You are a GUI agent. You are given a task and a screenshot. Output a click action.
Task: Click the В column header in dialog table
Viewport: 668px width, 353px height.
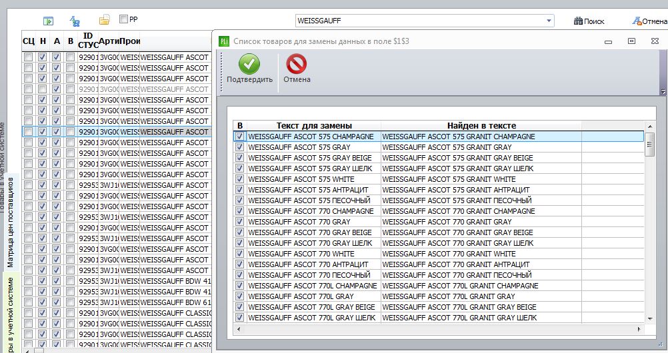[x=240, y=126]
